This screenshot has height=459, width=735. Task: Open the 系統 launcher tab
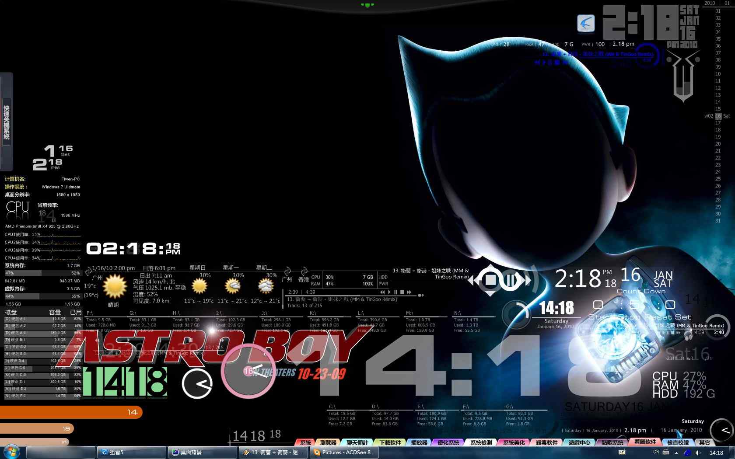pos(305,442)
